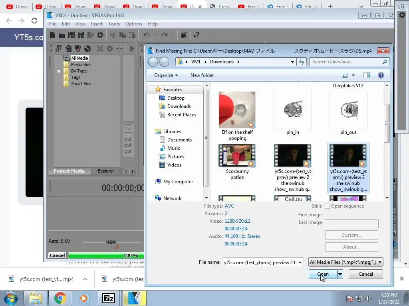Screen dimensions: 409x306
Task: Click the Previous Locations refresh icon in dialog
Action: (x=302, y=62)
